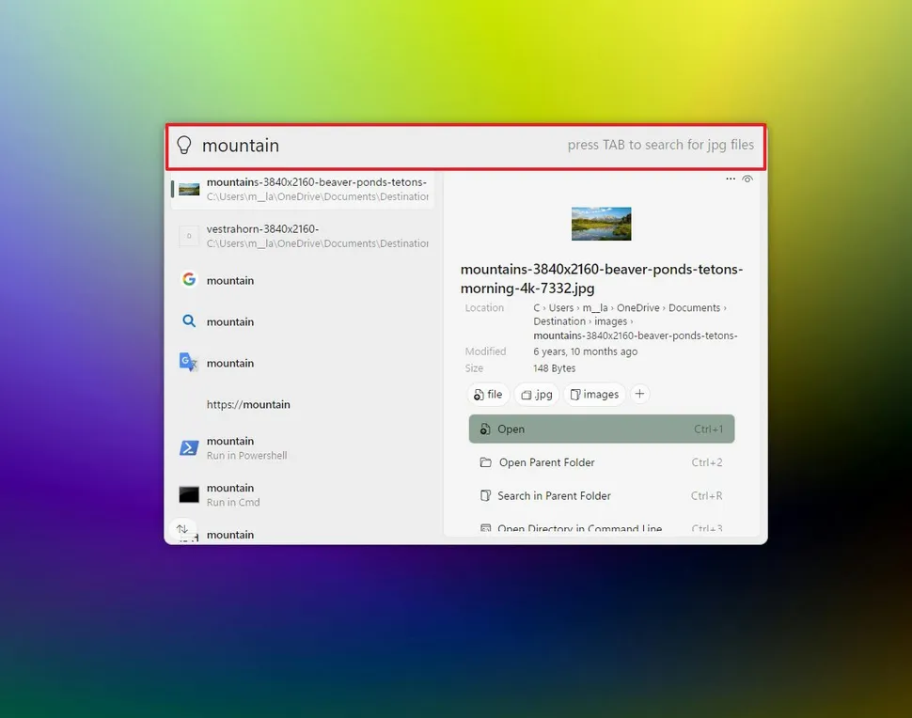The image size is (912, 718).
Task: Click inside the mountain search input field
Action: click(329, 146)
